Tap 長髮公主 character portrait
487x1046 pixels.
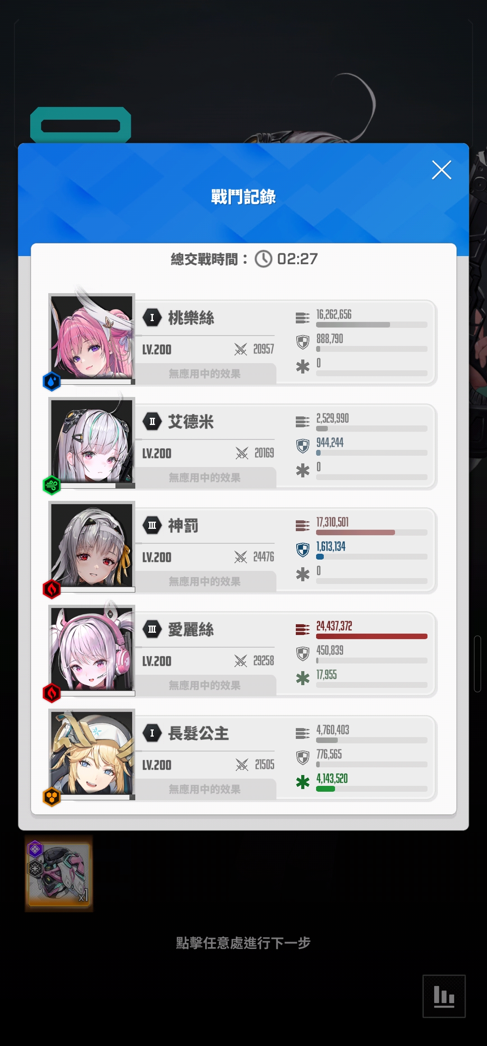[x=92, y=752]
